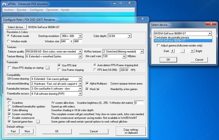Toggle Special game fixes checkbox
The height and width of the screenshot is (140, 219).
9,121
